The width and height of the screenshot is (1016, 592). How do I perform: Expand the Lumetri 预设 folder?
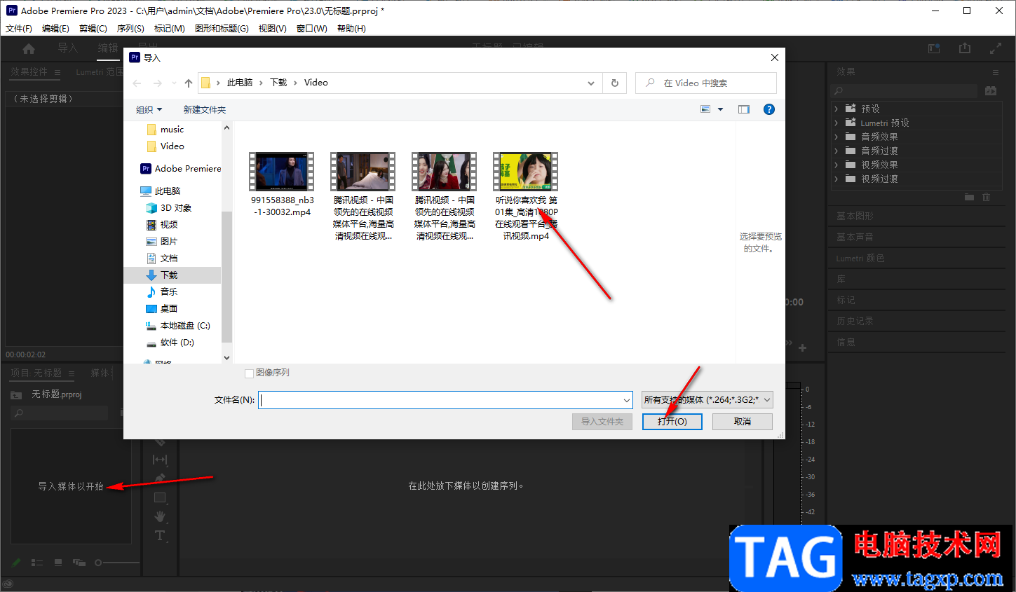[836, 123]
